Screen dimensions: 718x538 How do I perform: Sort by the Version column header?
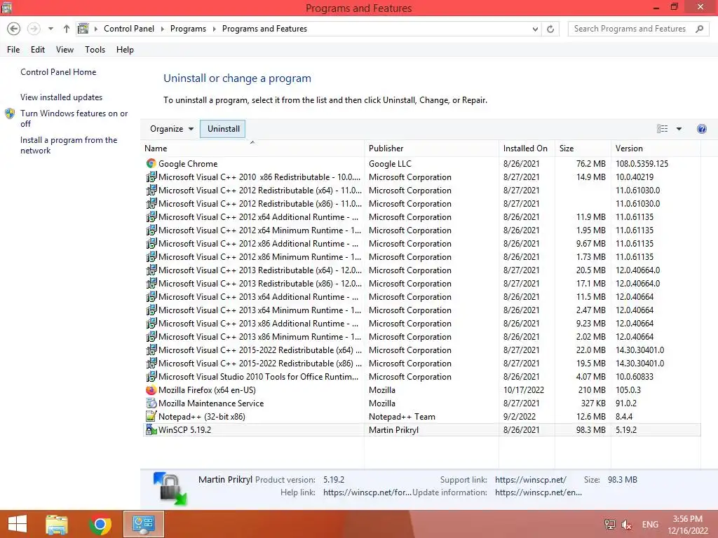[656, 149]
